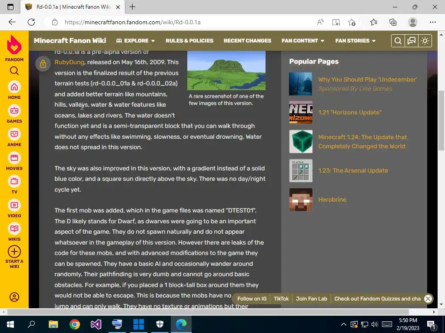
Task: Expand the Explore dropdown menu
Action: click(x=136, y=41)
